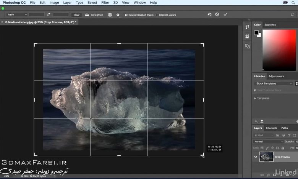
Task: Add content to library plus icon
Action: click(x=256, y=121)
